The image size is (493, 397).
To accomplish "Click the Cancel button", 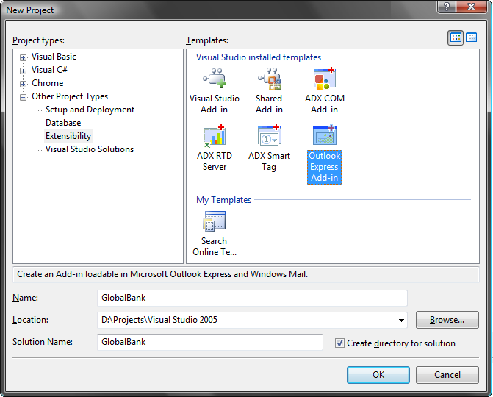I will point(447,375).
